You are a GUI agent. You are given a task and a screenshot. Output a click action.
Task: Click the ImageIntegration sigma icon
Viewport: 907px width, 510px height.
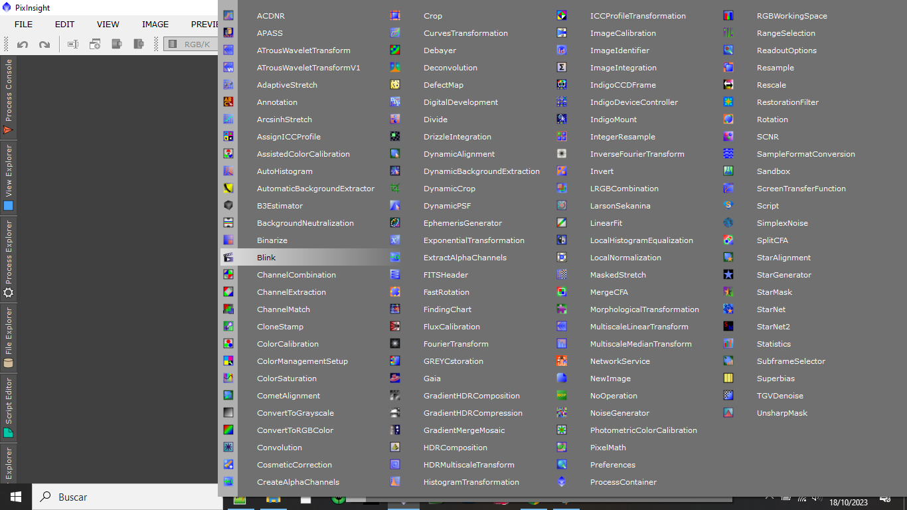pyautogui.click(x=562, y=67)
